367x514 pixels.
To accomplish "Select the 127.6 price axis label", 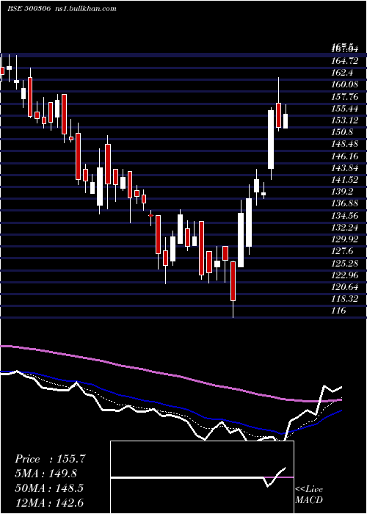I will [342, 251].
